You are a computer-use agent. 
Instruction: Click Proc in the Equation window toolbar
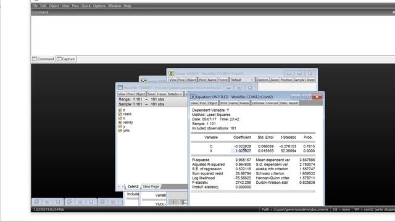[203, 103]
